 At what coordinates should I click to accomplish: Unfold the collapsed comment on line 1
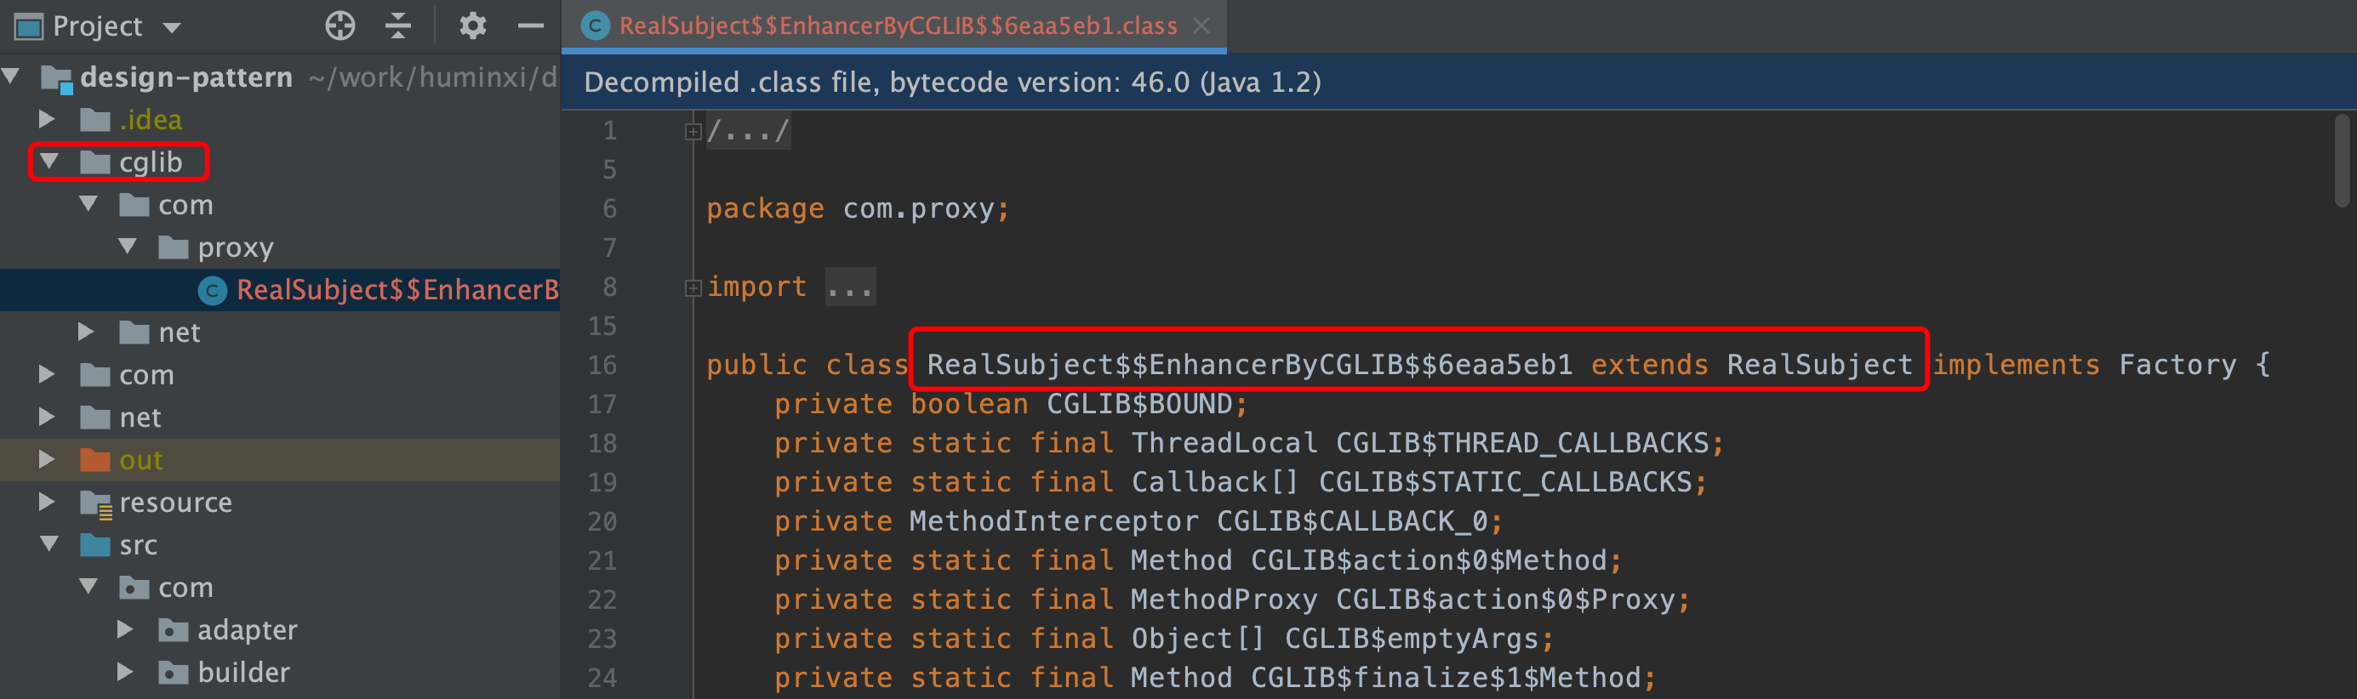click(x=693, y=132)
